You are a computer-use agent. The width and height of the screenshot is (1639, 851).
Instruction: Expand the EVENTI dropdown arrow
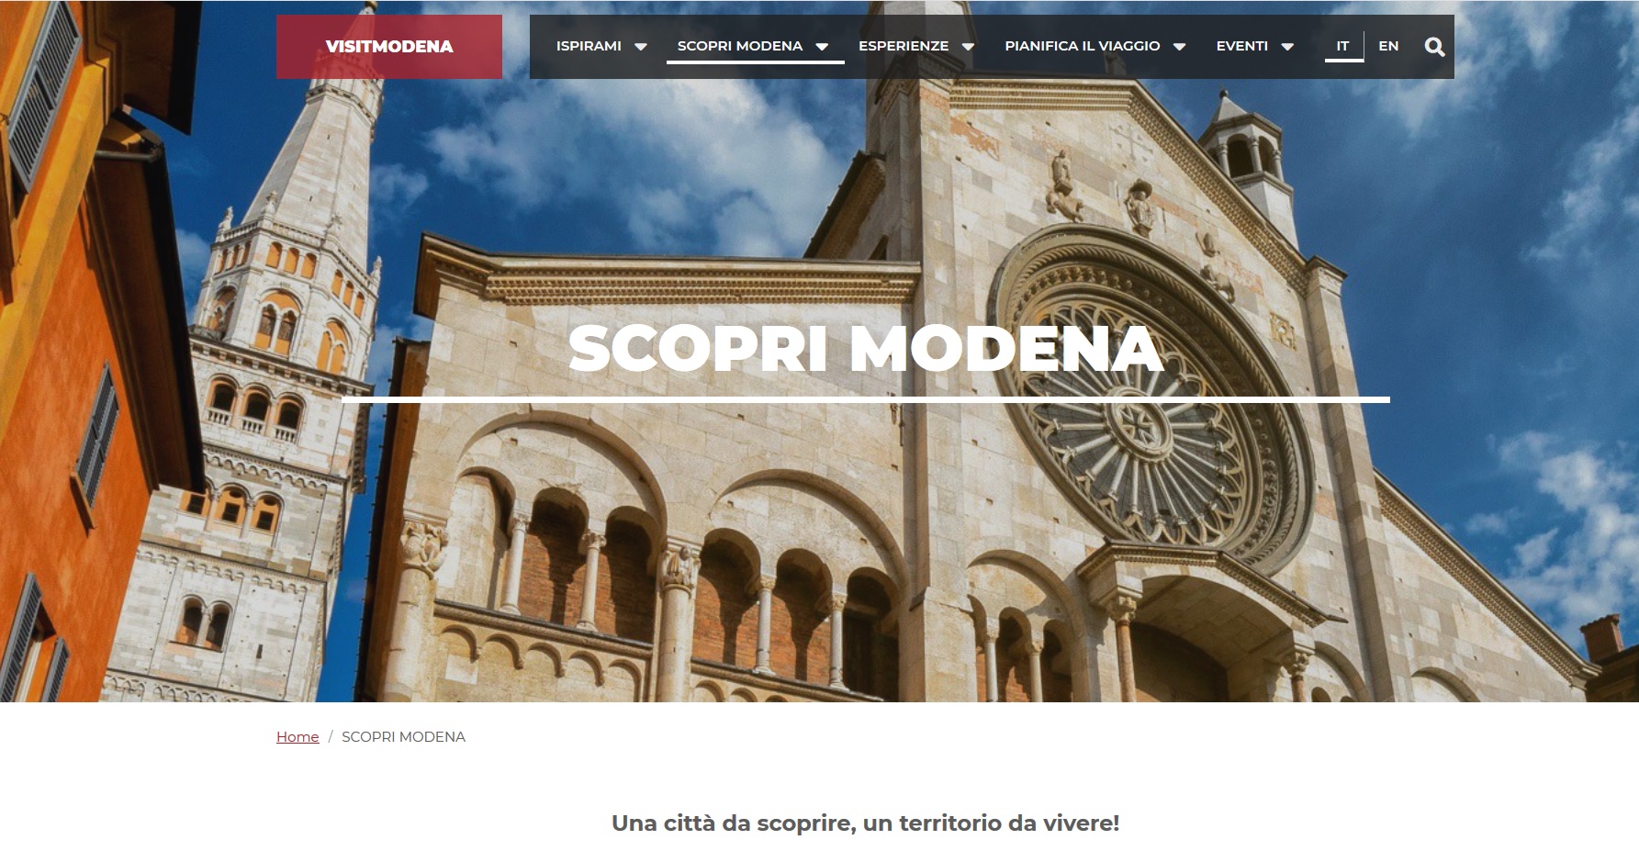tap(1287, 47)
